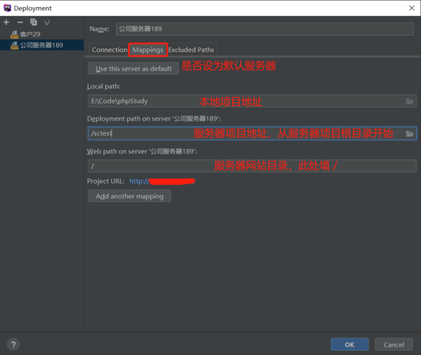This screenshot has height=355, width=421.
Task: Browse folder icon for Deployment path
Action: tap(410, 134)
